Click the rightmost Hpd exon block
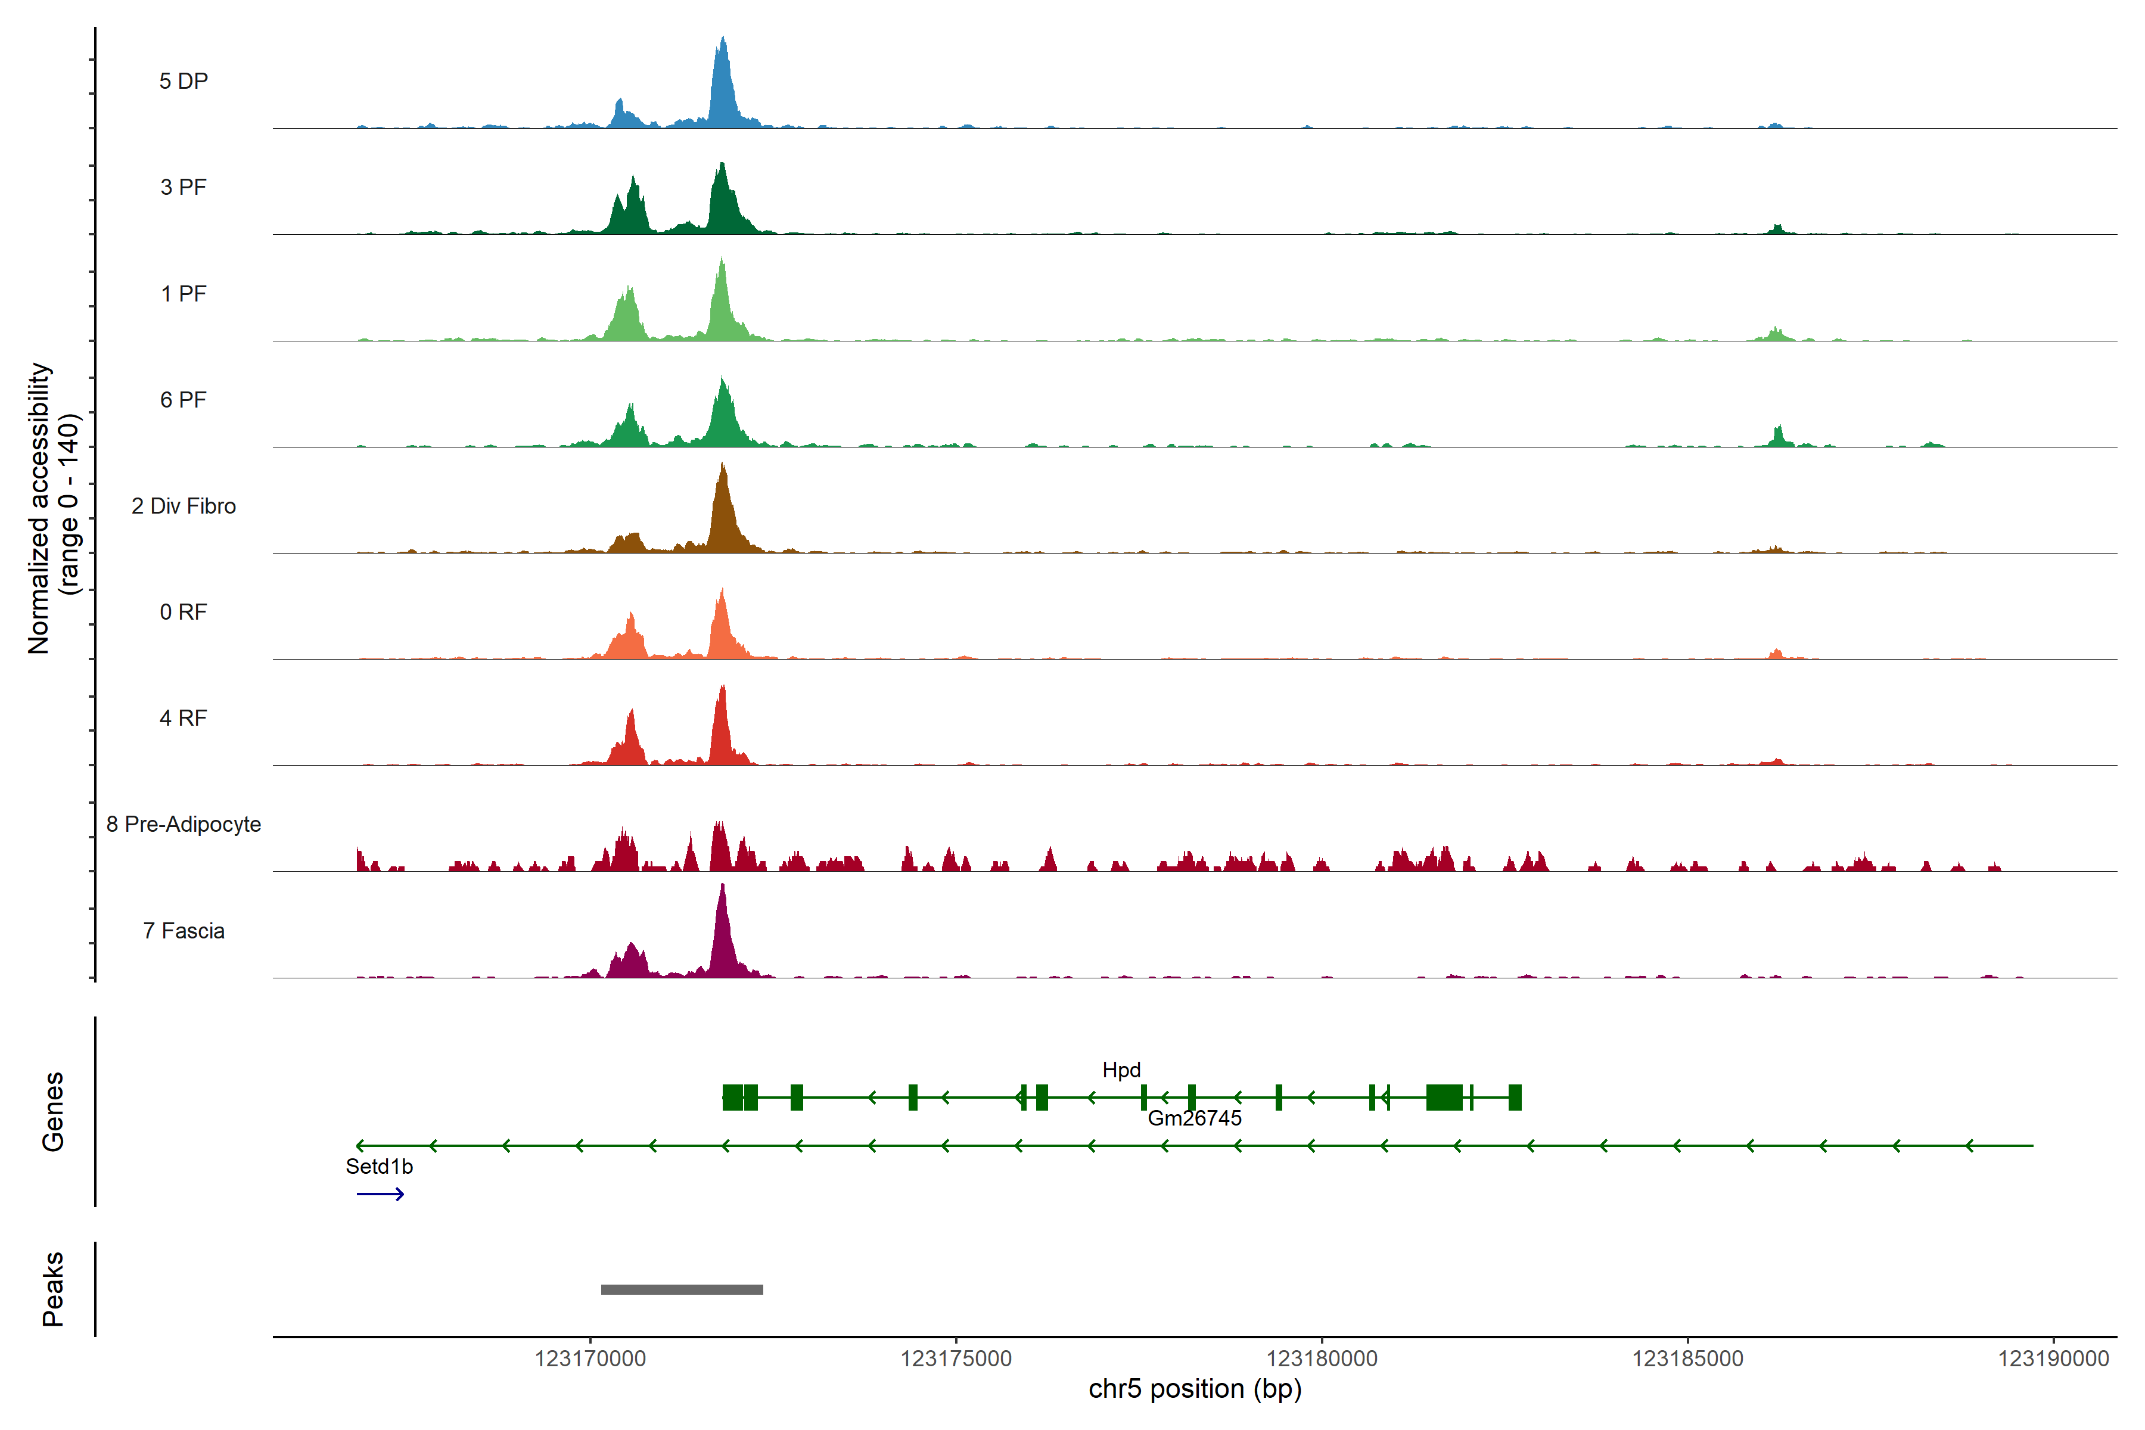 tap(1515, 1097)
